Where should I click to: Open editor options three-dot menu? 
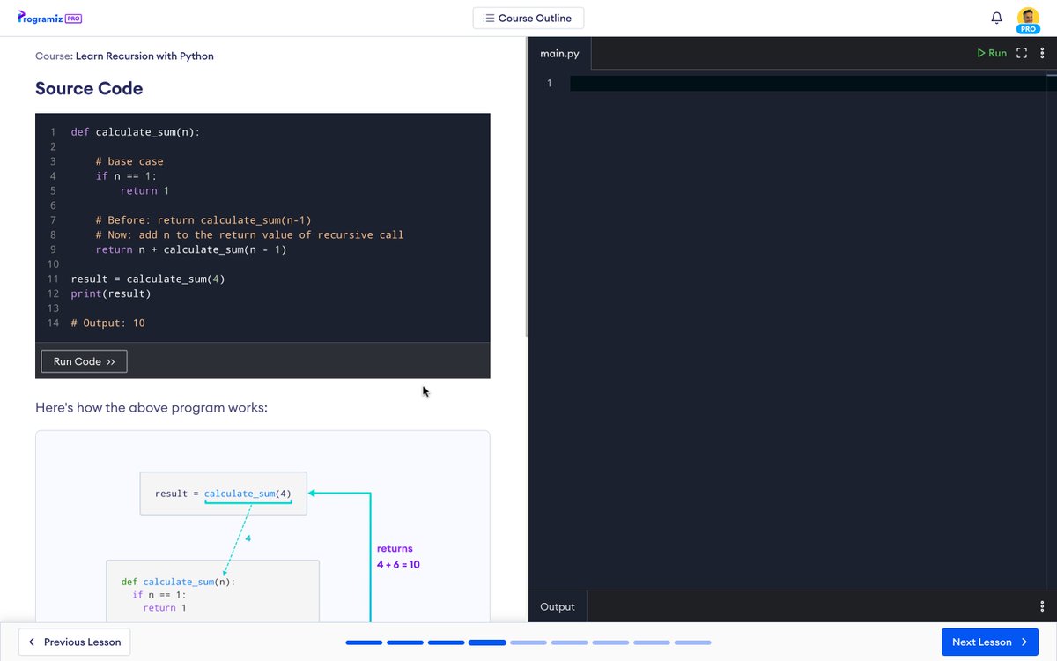(1041, 53)
